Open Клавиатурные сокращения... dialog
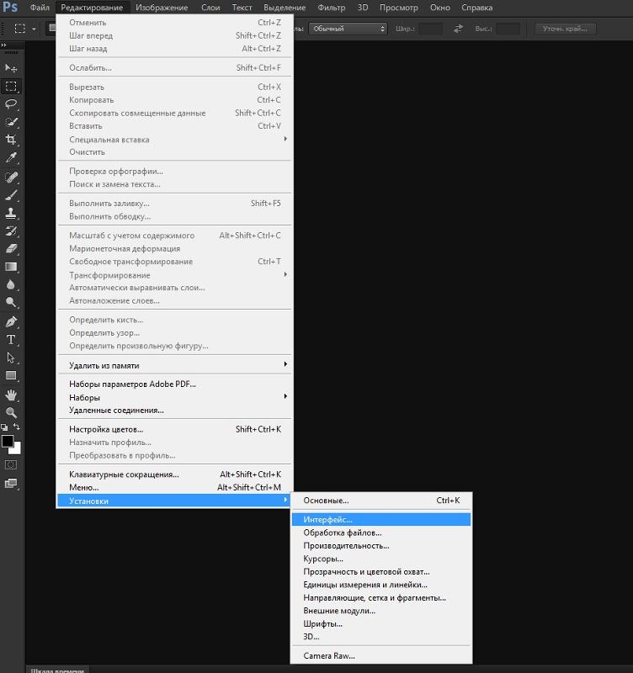The width and height of the screenshot is (633, 673). click(x=175, y=474)
